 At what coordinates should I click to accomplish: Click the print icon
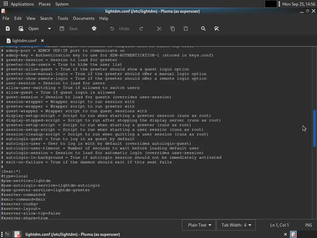94,29
